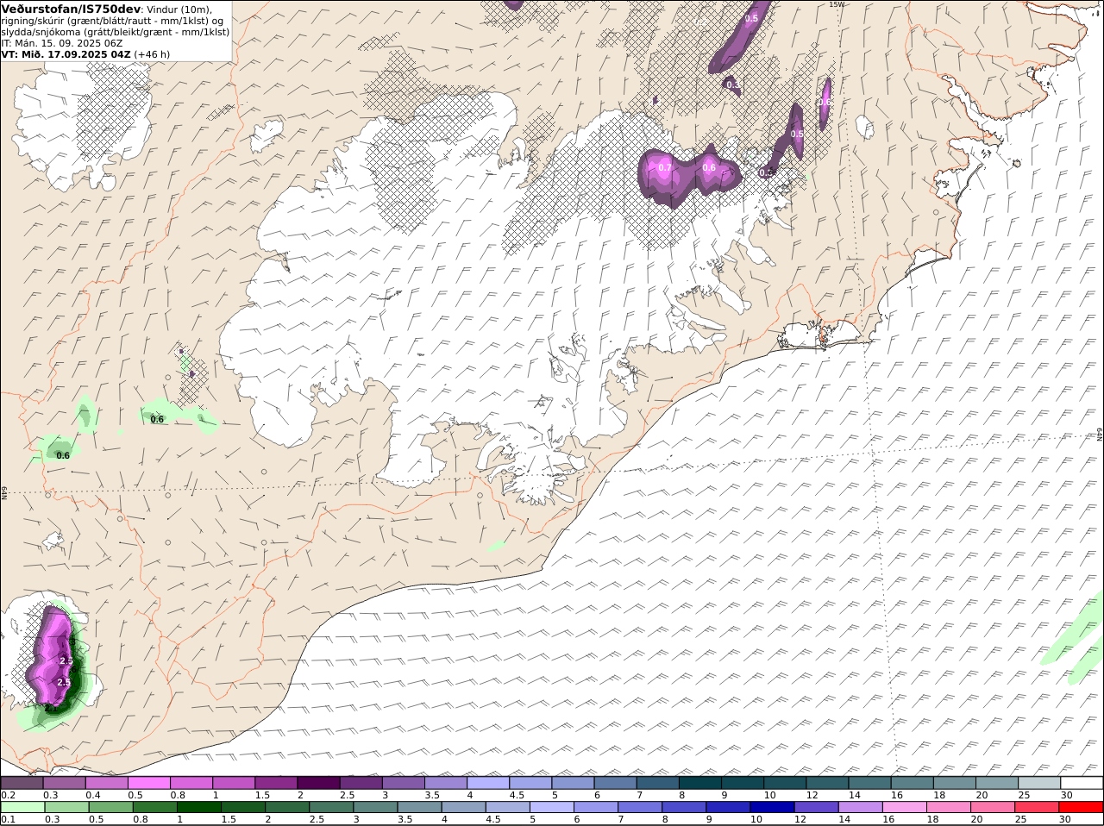Click lower legend swatch for 4–4.5
Viewport: 1104px width, 826px height.
pyautogui.click(x=462, y=808)
